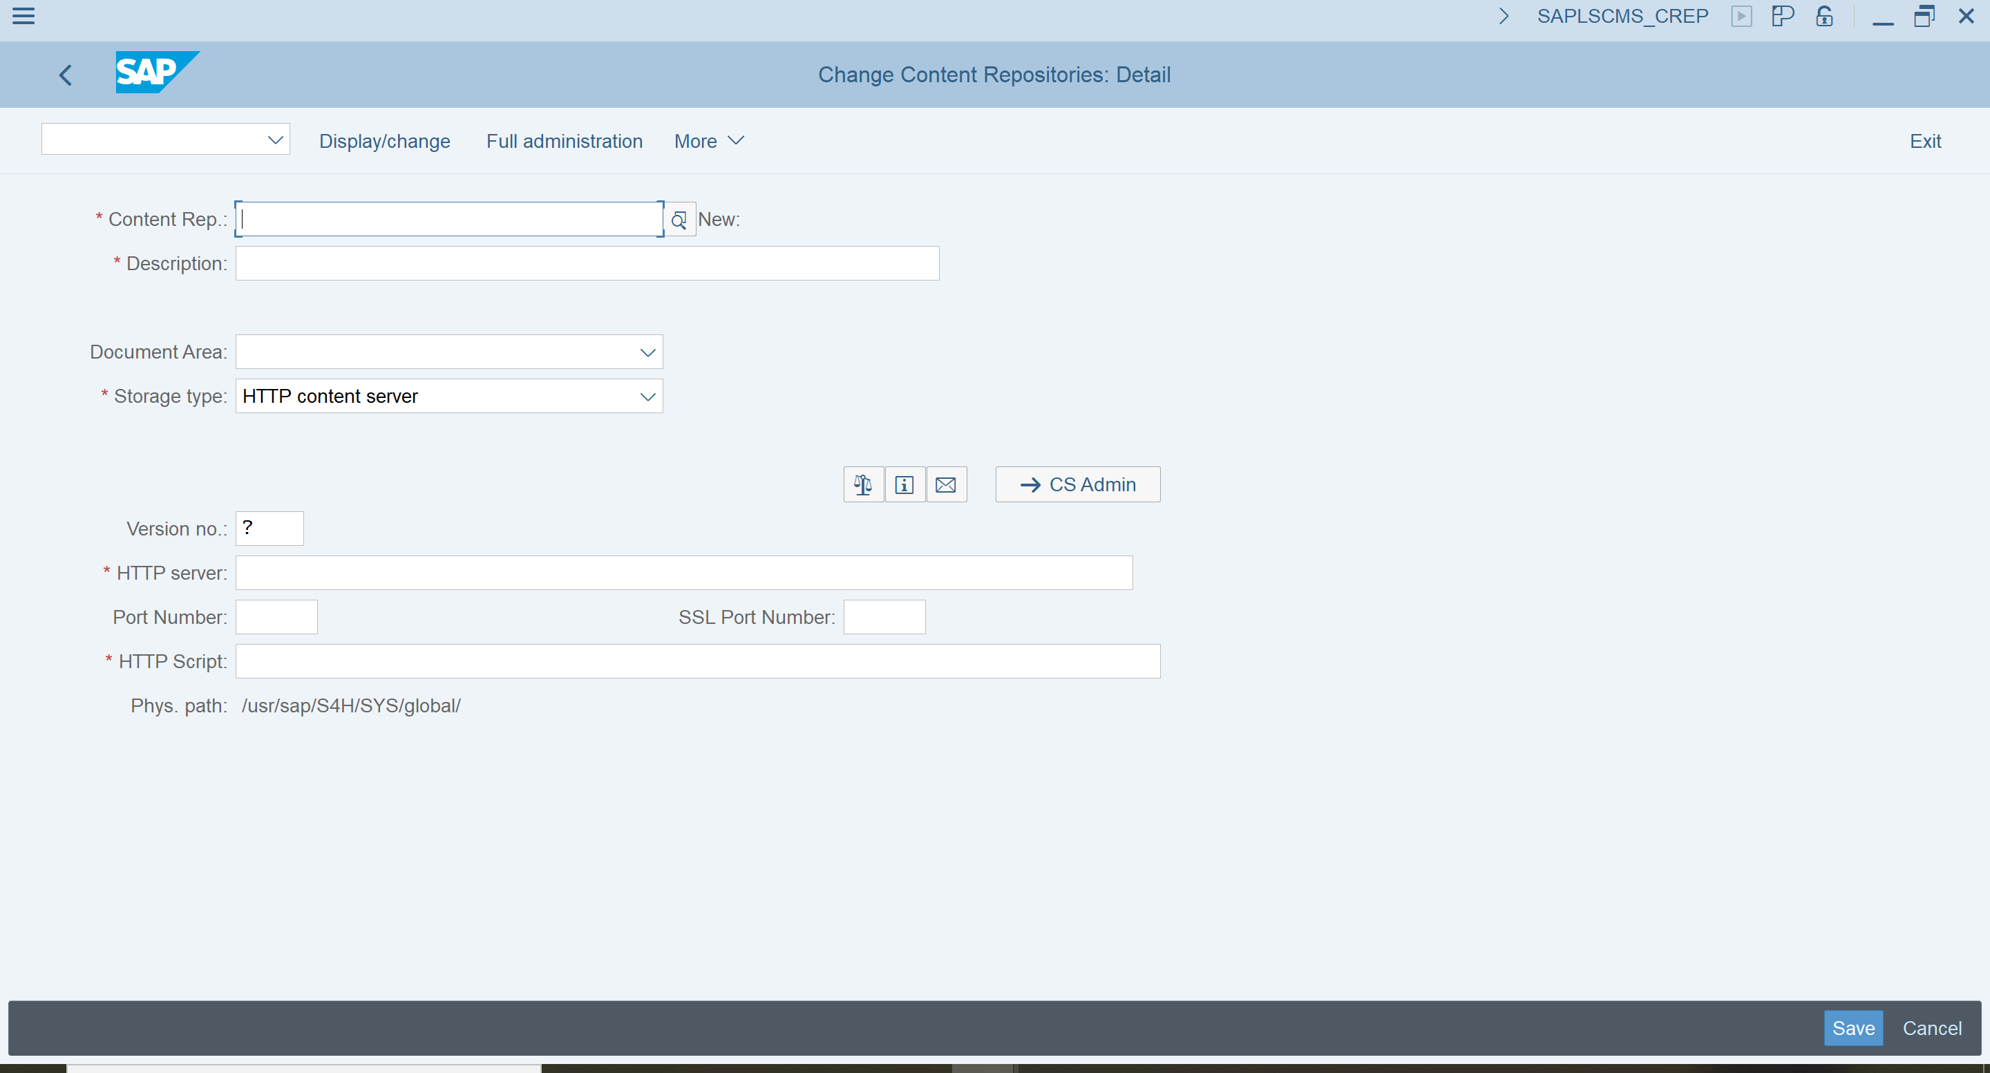Click inside the HTTP server input field

point(683,572)
